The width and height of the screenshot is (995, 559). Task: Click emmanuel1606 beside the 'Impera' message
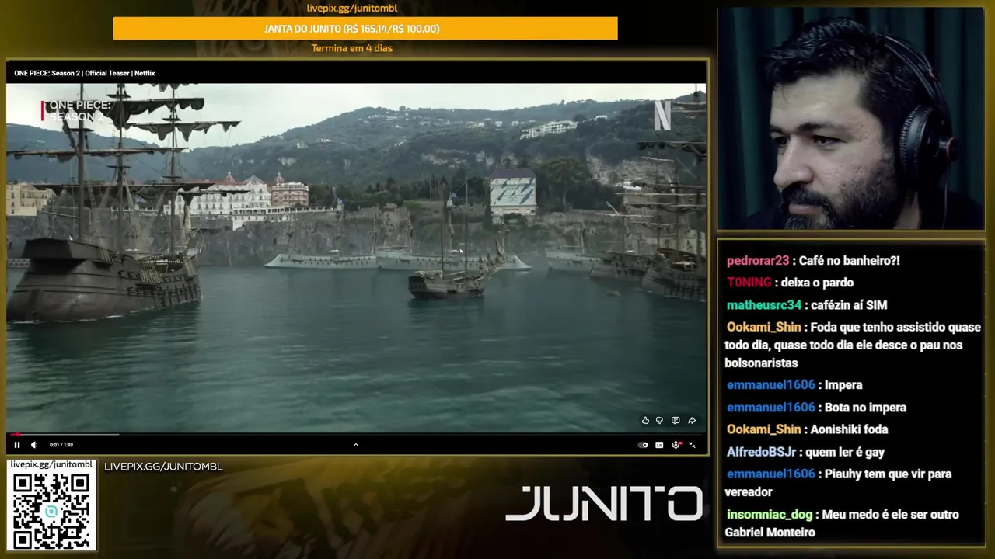[x=771, y=385]
